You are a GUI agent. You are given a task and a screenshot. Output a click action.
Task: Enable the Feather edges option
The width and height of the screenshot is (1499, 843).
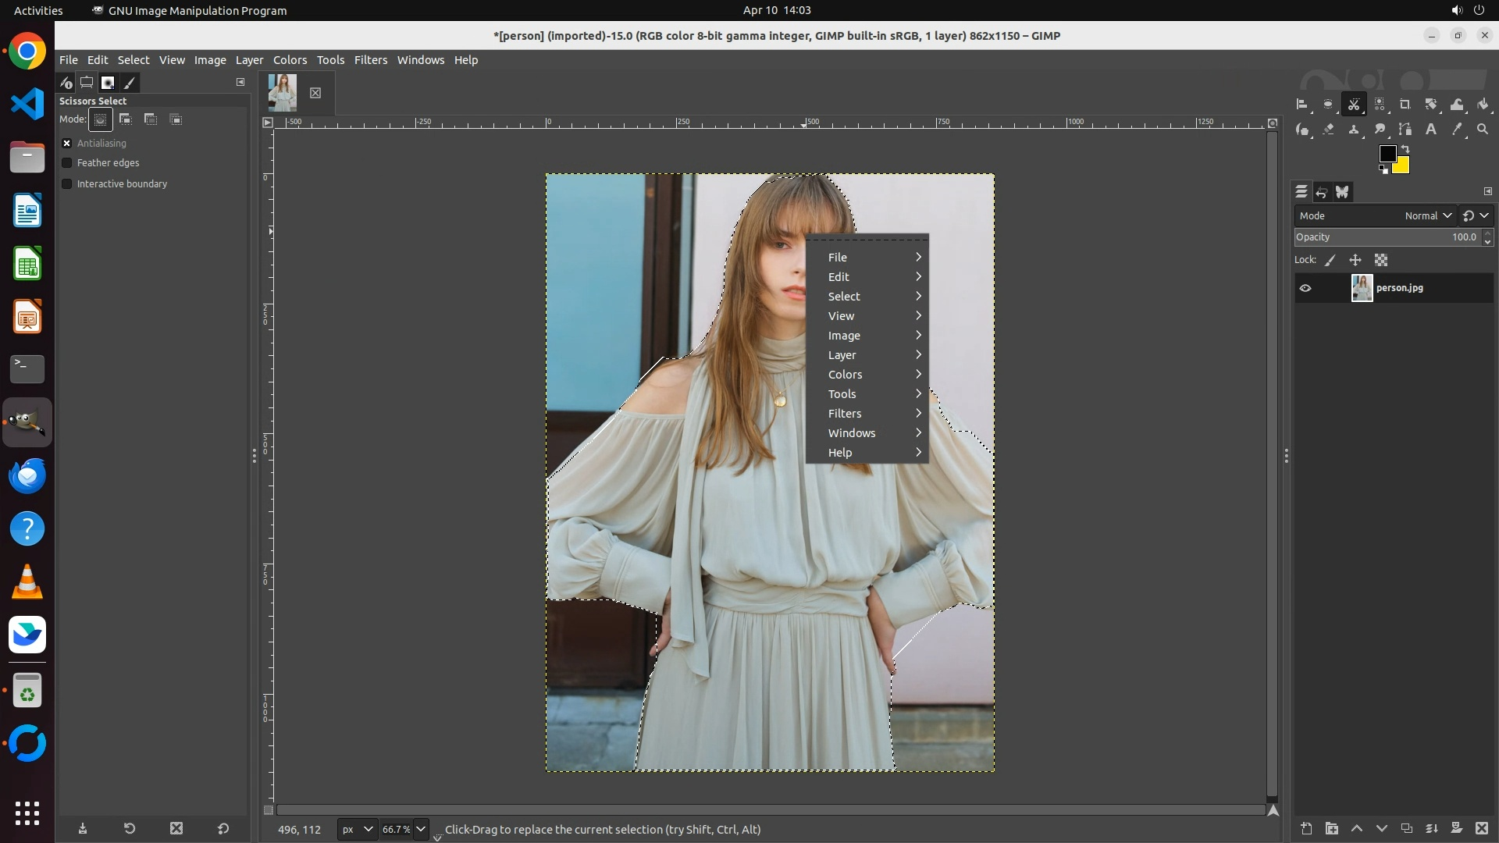click(x=67, y=163)
